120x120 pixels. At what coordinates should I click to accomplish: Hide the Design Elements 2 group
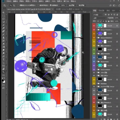94,38
